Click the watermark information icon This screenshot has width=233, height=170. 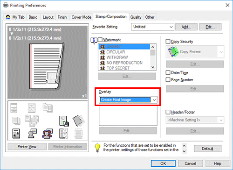point(94,41)
